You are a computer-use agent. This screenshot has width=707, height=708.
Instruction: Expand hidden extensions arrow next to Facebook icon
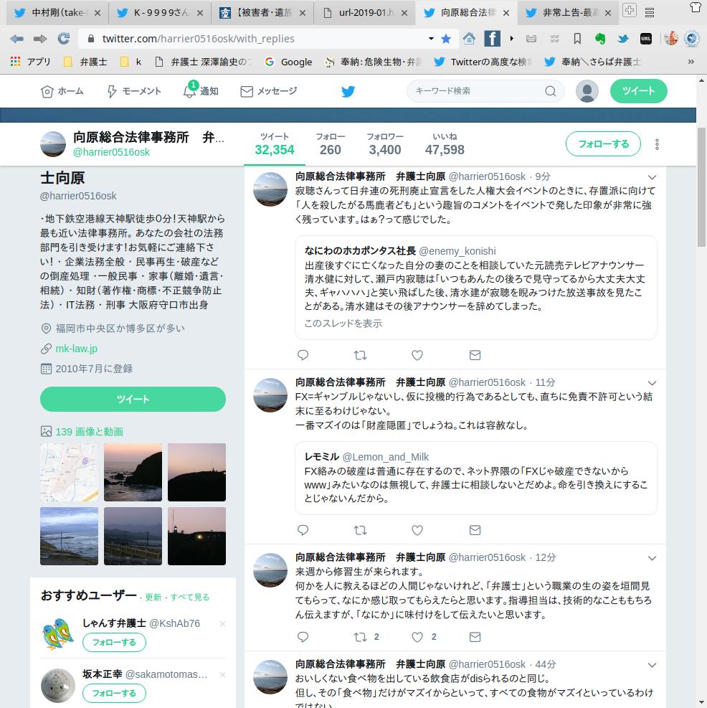[x=511, y=39]
